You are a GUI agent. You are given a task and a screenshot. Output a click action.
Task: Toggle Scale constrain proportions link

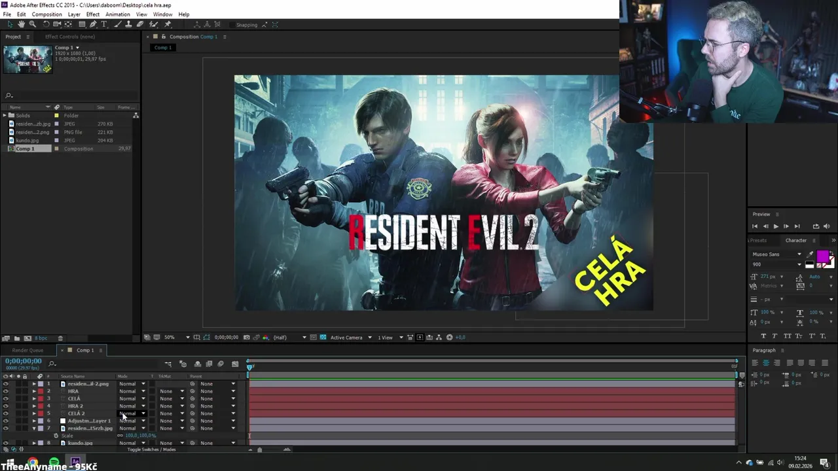point(120,436)
